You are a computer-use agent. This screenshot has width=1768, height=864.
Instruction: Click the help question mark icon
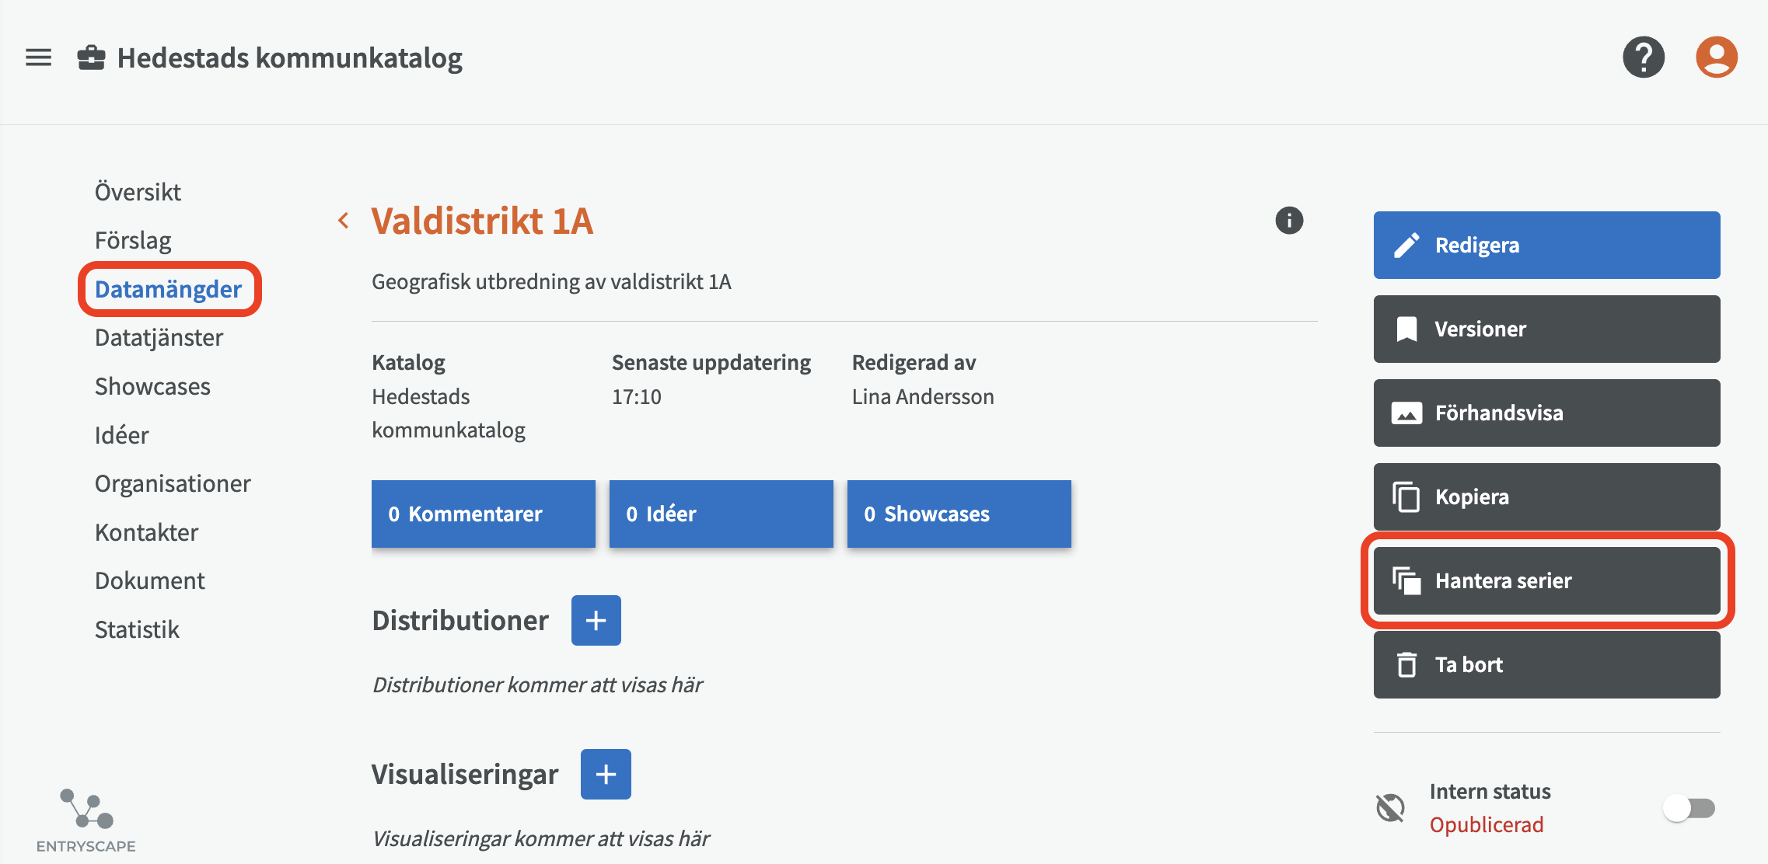1643,57
